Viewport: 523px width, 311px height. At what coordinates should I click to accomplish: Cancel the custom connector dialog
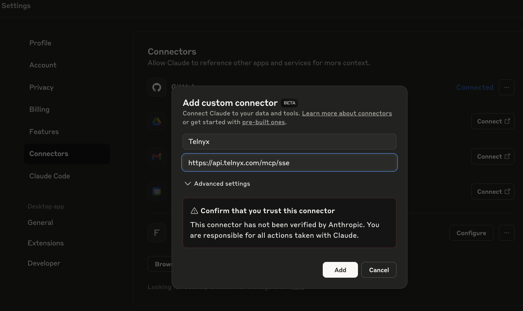pyautogui.click(x=378, y=270)
